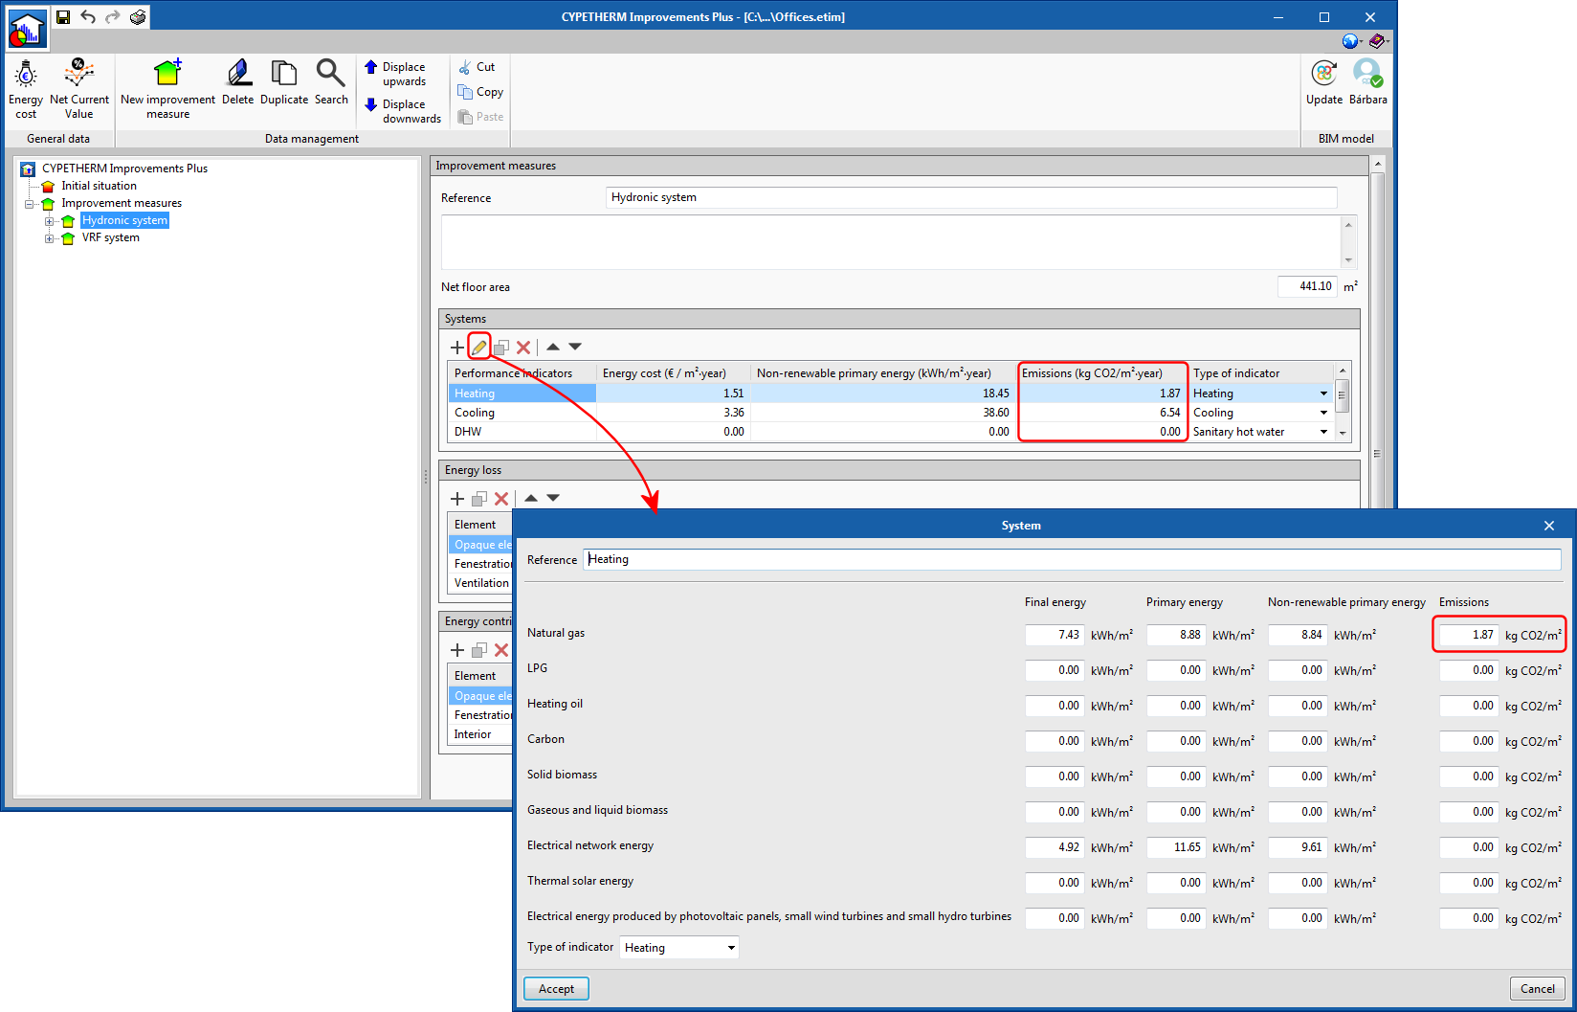
Task: Select VRF system in the tree
Action: click(111, 237)
